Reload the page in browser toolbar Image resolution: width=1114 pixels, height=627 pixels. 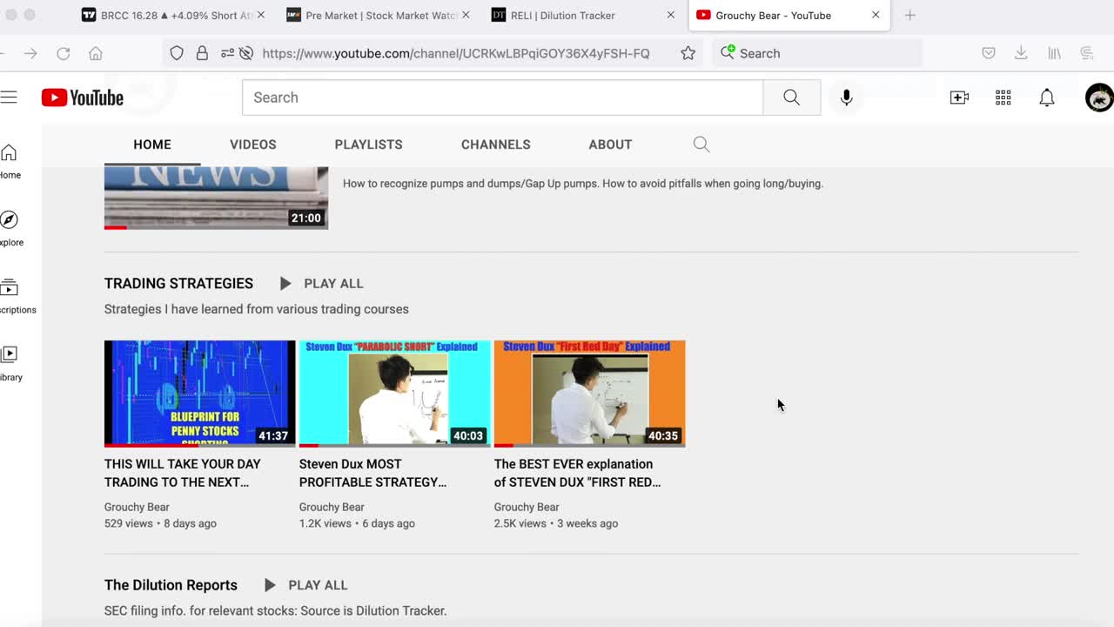(x=64, y=53)
